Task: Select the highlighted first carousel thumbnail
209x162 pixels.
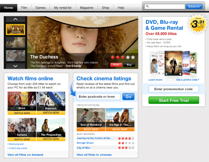Action: point(15,29)
